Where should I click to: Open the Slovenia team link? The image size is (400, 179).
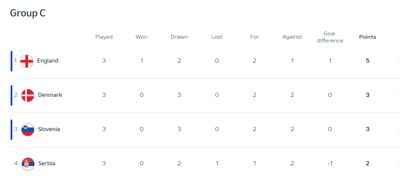(x=49, y=129)
